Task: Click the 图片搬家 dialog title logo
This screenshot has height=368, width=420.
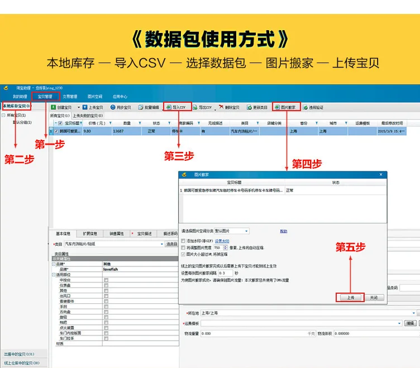Action: (184, 175)
